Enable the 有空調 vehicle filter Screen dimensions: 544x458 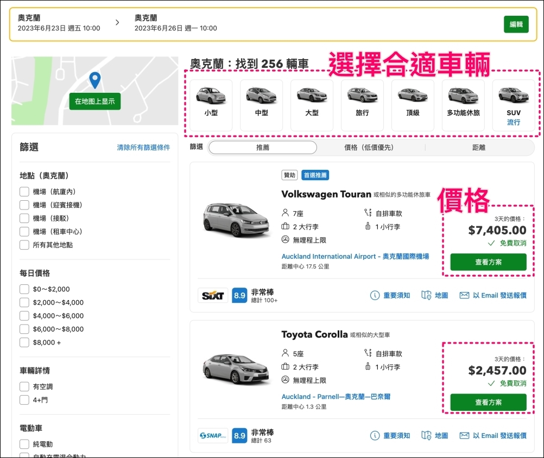(x=24, y=386)
